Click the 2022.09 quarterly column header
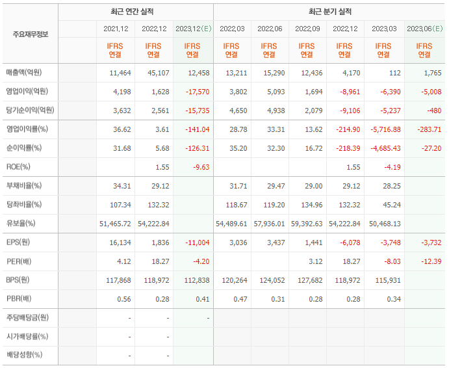Screen dimensions: 449x368 pyautogui.click(x=307, y=29)
